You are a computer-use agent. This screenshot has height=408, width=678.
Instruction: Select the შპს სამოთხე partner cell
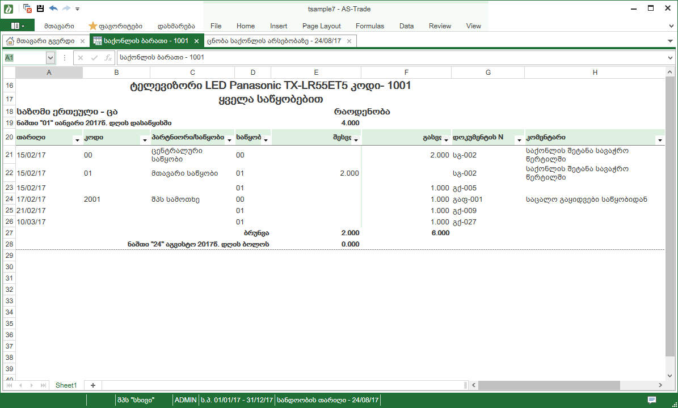click(192, 199)
